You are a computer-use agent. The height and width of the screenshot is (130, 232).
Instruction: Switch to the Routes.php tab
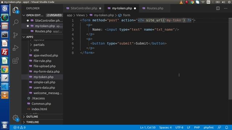155,8
